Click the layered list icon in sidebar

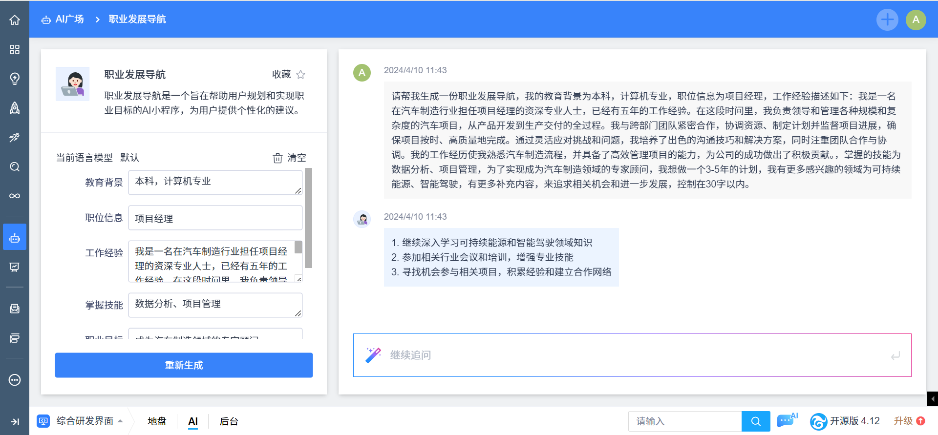coord(15,338)
